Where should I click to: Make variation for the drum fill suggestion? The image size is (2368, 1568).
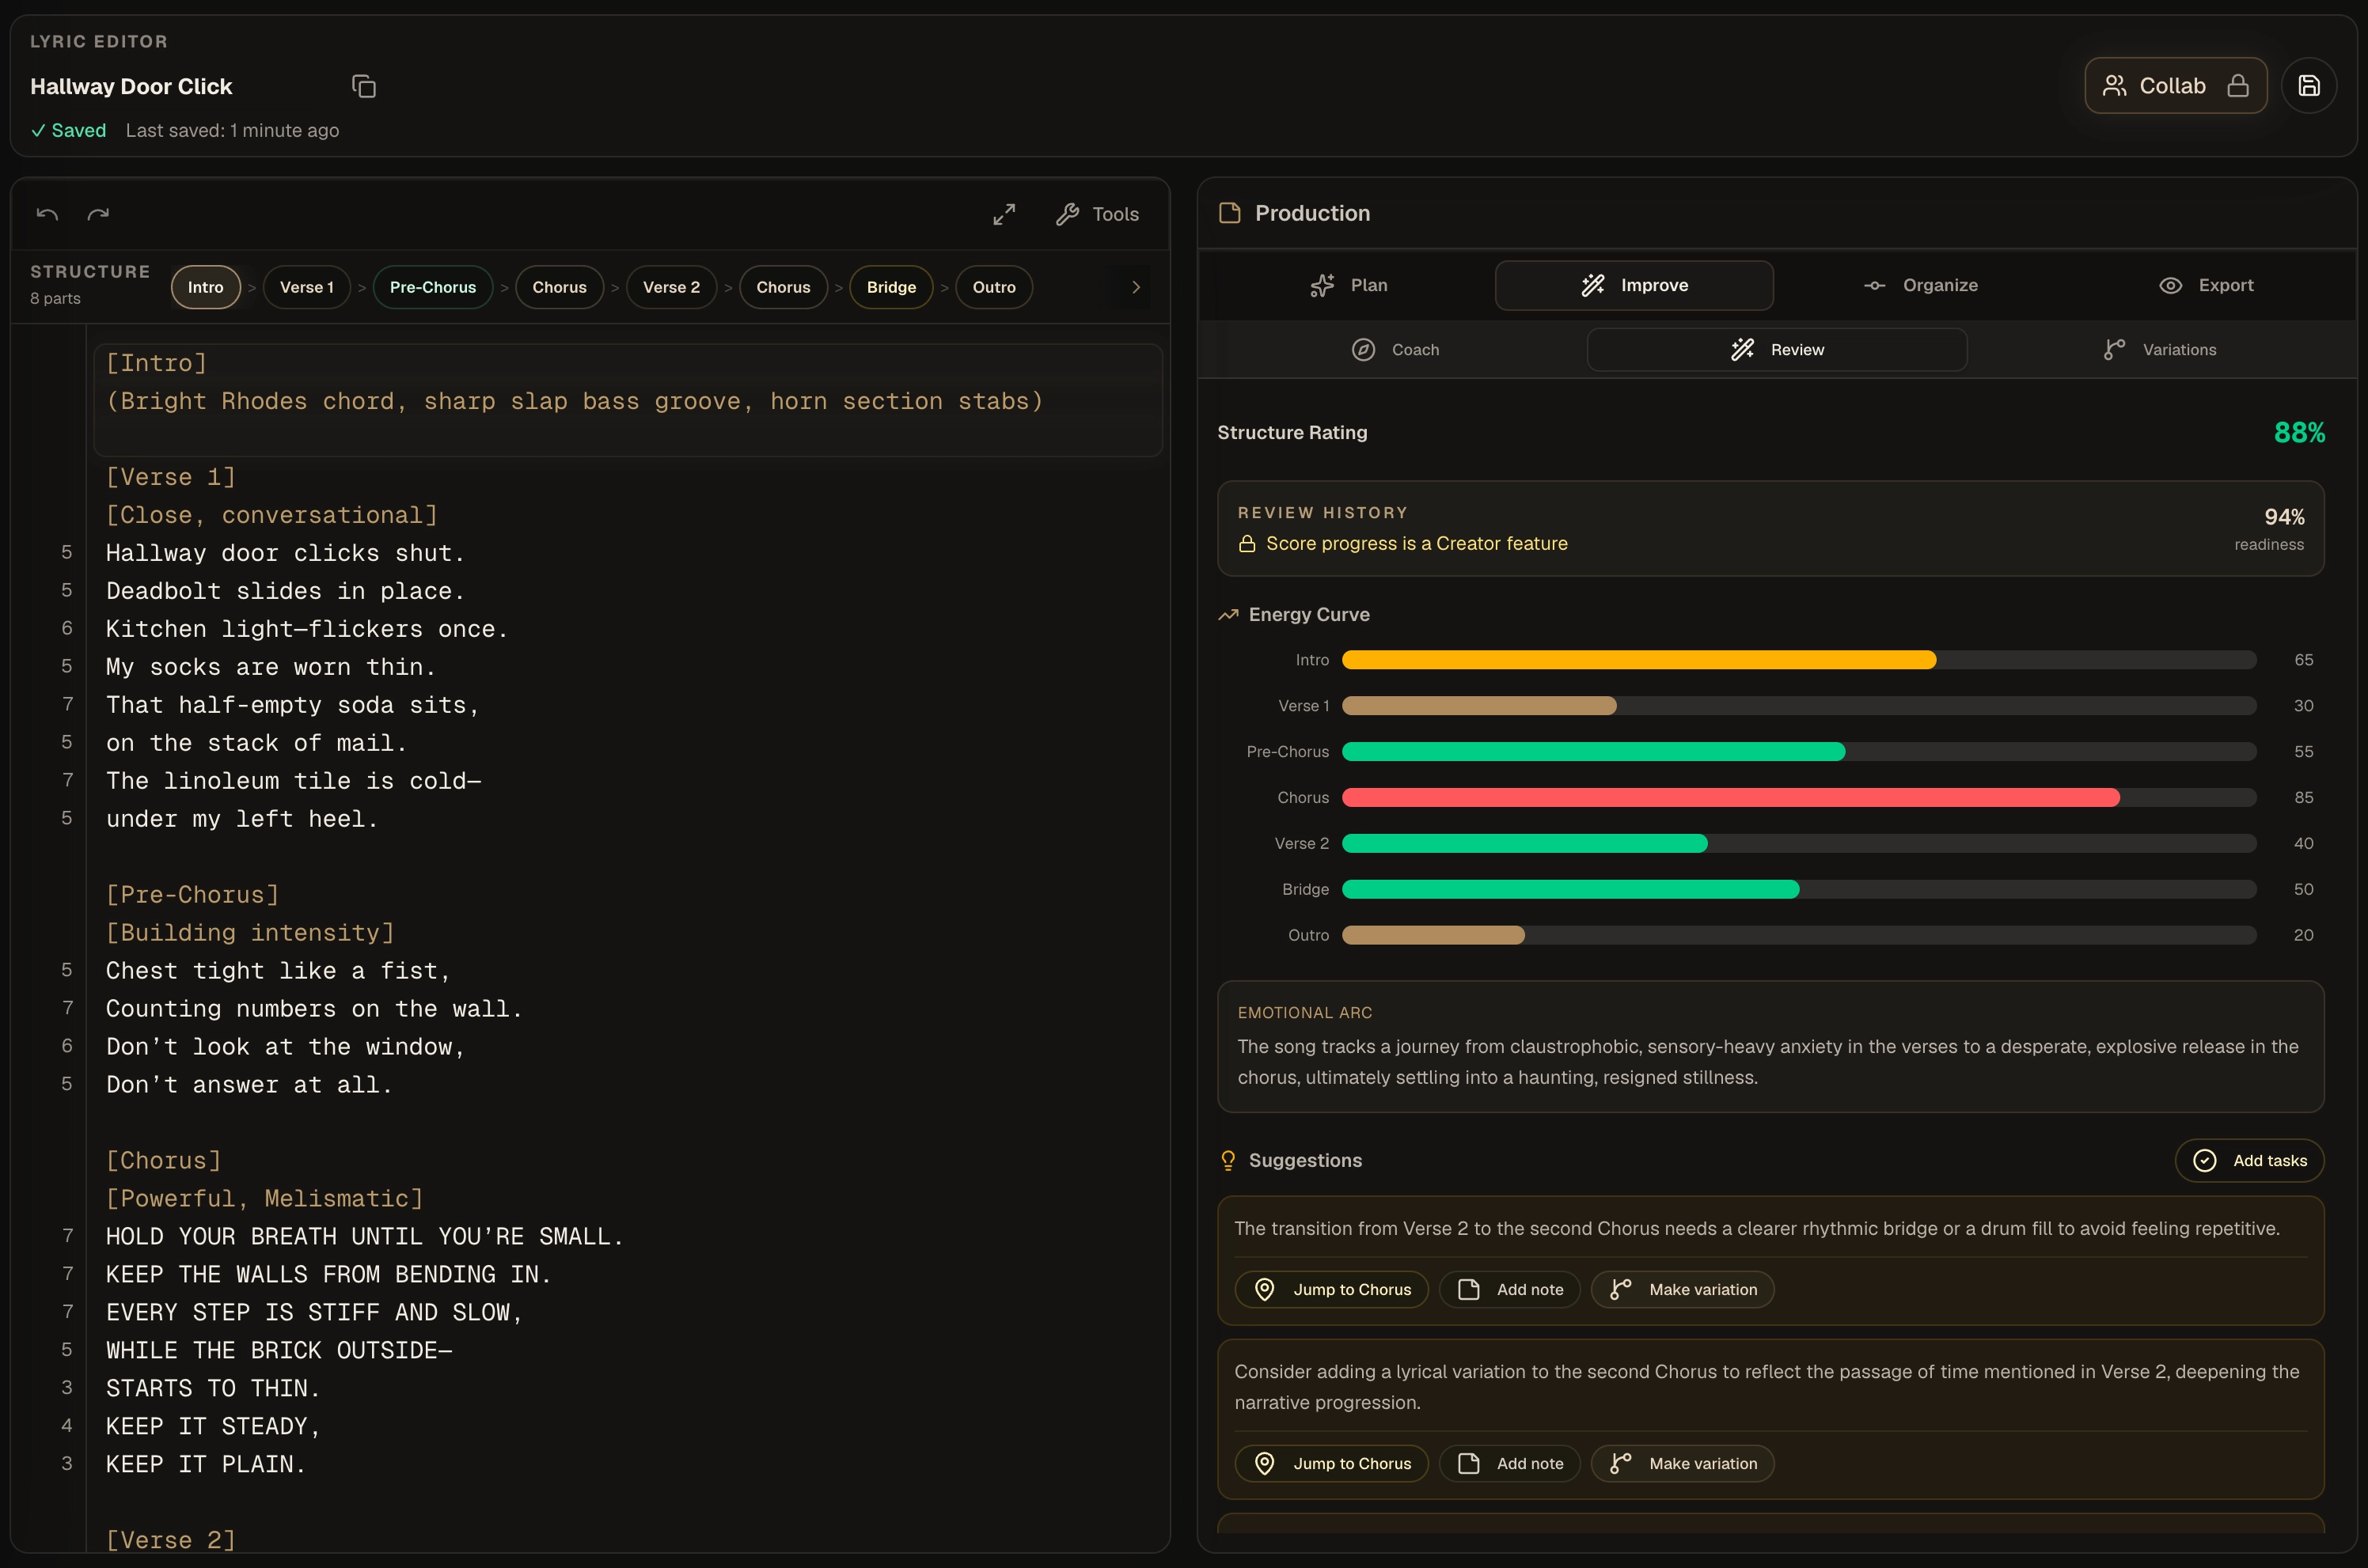(x=1682, y=1290)
